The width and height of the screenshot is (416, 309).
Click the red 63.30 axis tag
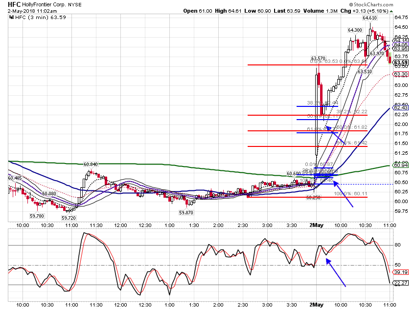401,74
